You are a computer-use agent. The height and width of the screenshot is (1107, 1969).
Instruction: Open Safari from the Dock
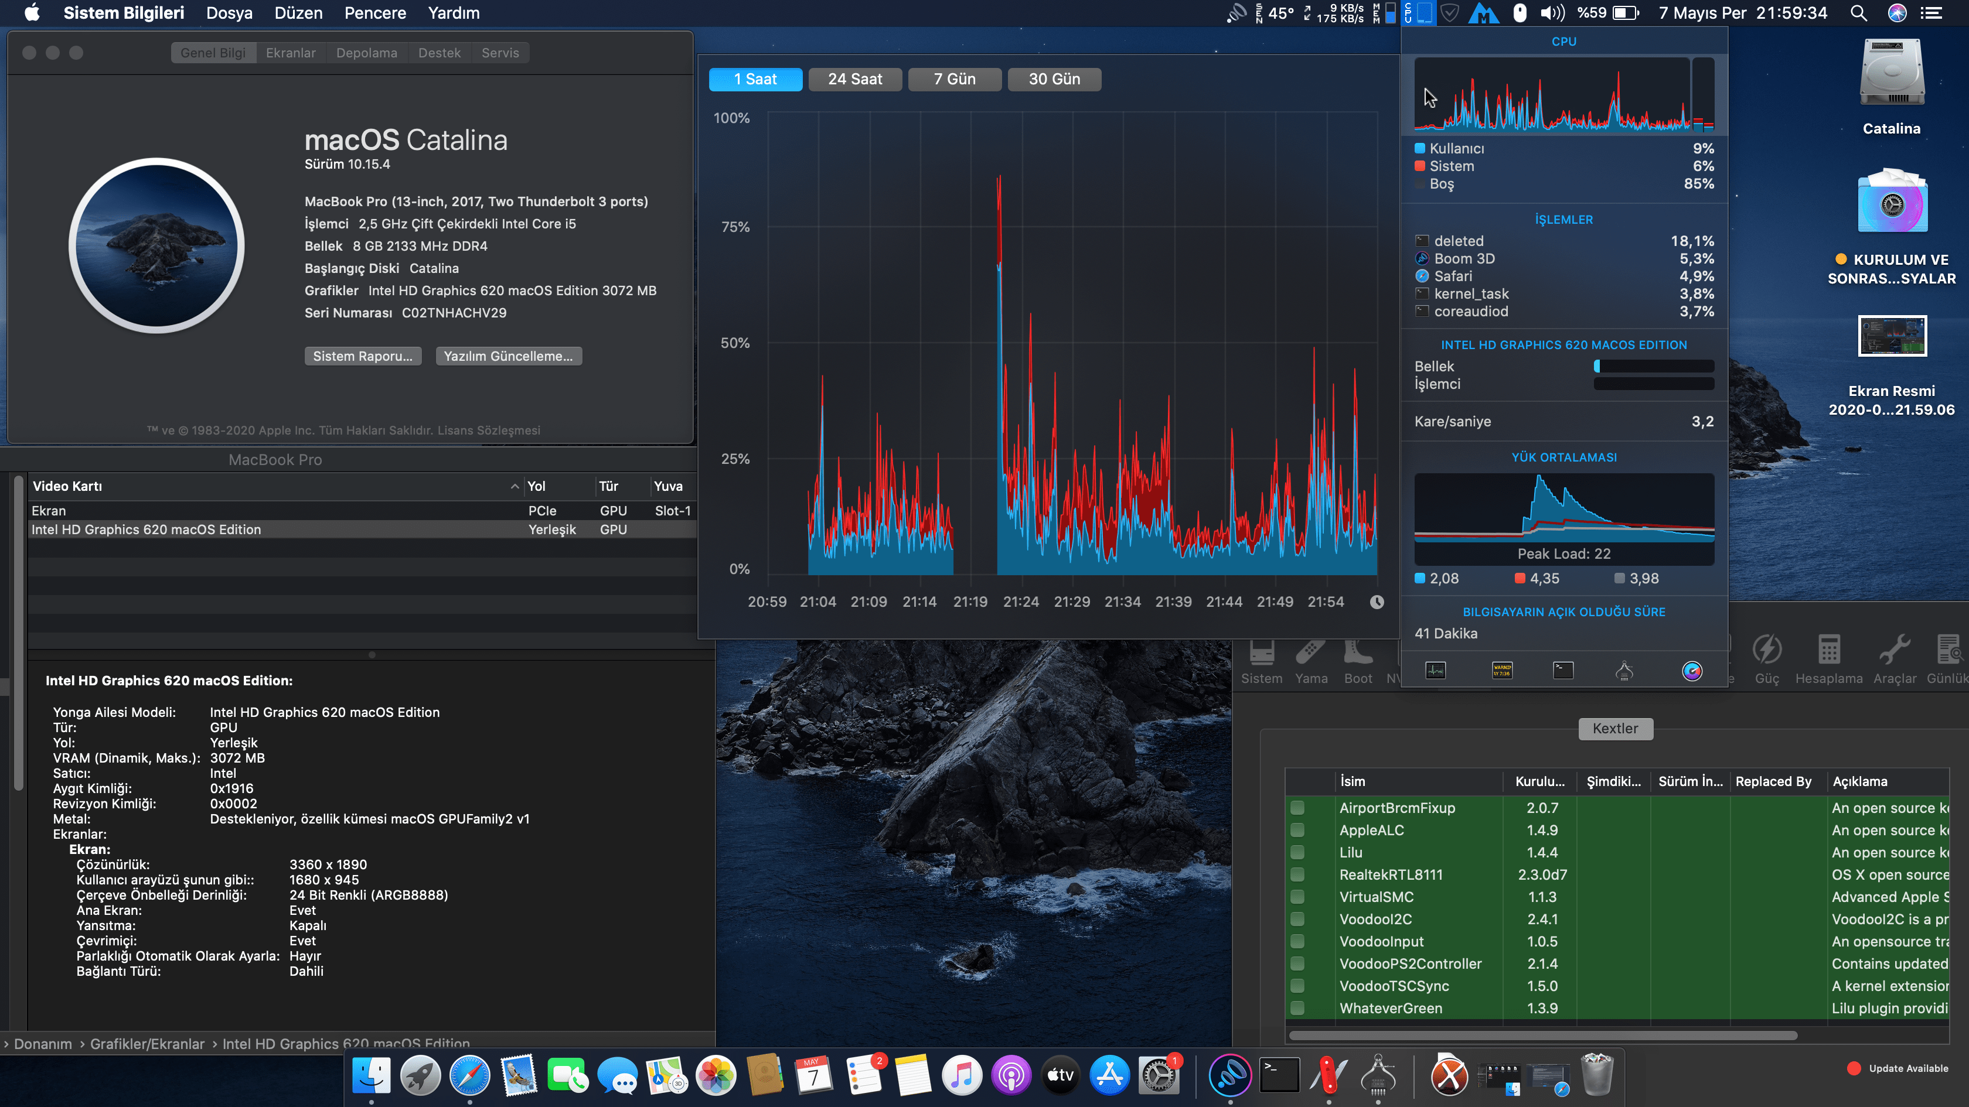point(469,1076)
